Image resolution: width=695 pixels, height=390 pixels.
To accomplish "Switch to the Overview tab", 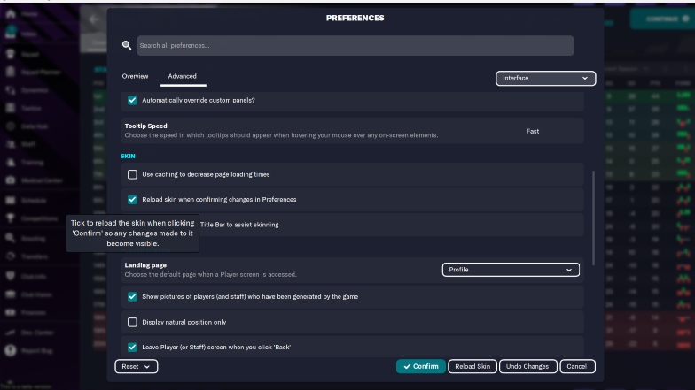I will [135, 76].
